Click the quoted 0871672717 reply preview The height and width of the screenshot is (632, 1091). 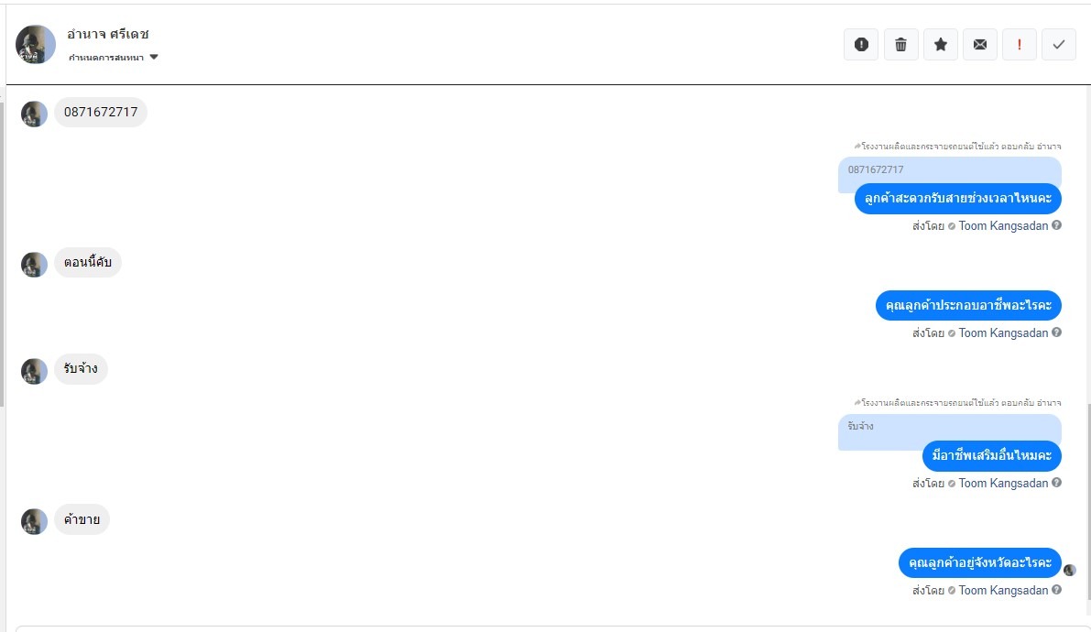pos(949,170)
